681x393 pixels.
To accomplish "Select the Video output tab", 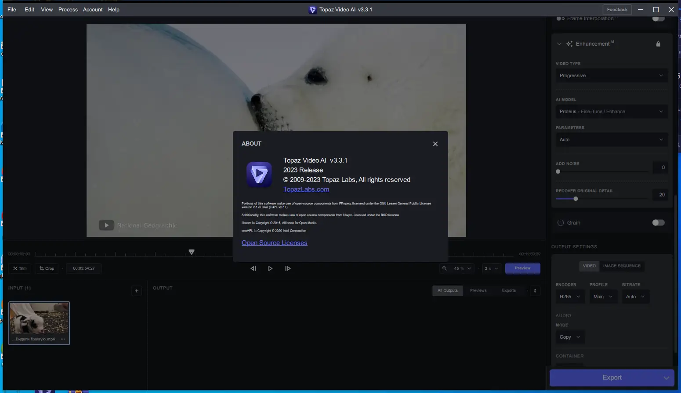I will pyautogui.click(x=589, y=266).
